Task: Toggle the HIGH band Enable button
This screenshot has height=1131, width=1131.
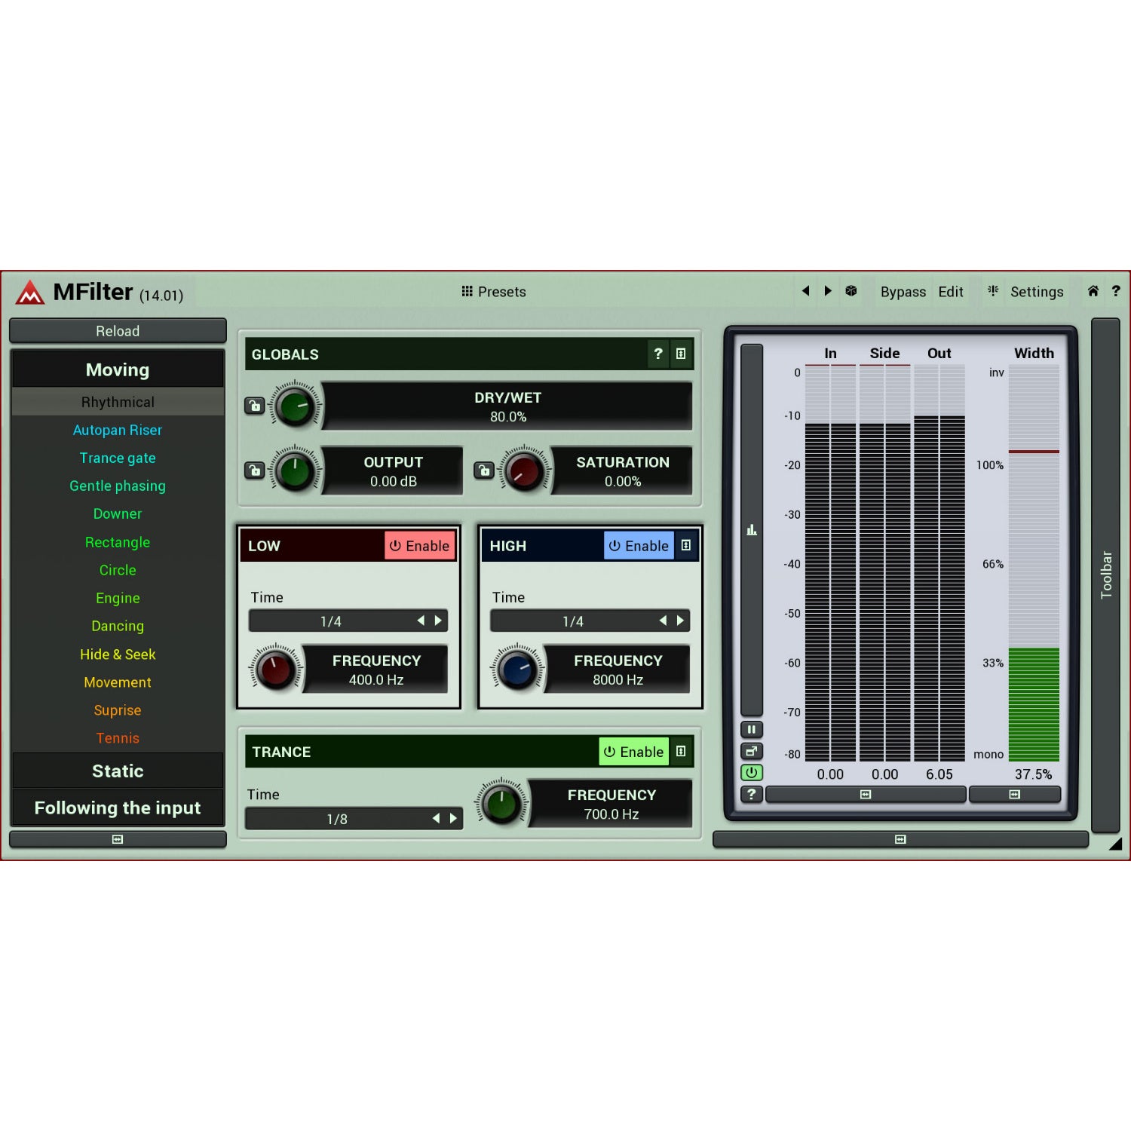Action: pos(639,546)
